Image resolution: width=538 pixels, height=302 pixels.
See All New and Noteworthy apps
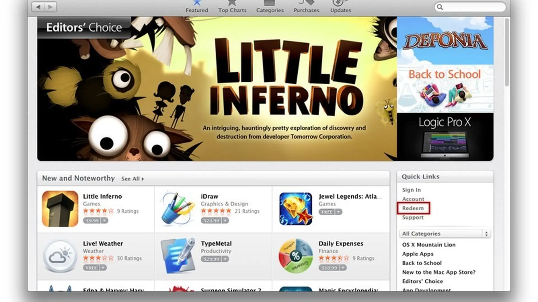pos(133,179)
